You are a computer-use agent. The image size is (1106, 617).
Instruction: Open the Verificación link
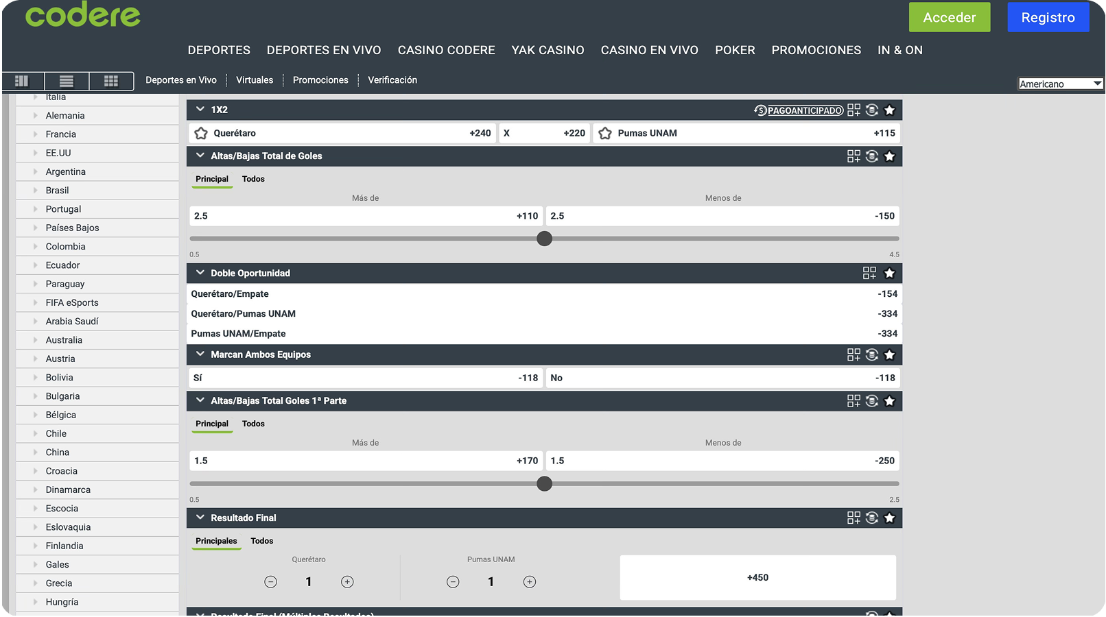[x=392, y=80]
